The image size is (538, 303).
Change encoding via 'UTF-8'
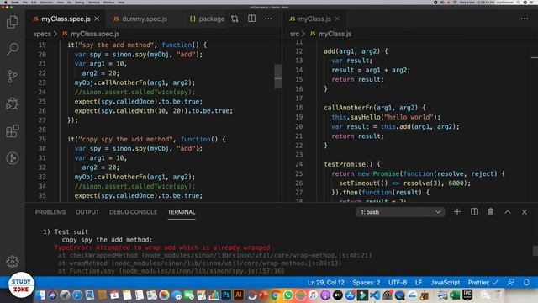coord(398,283)
